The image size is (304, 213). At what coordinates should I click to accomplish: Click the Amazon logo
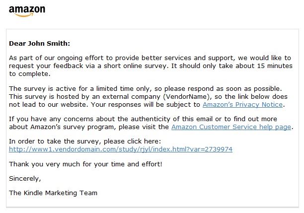pyautogui.click(x=27, y=10)
